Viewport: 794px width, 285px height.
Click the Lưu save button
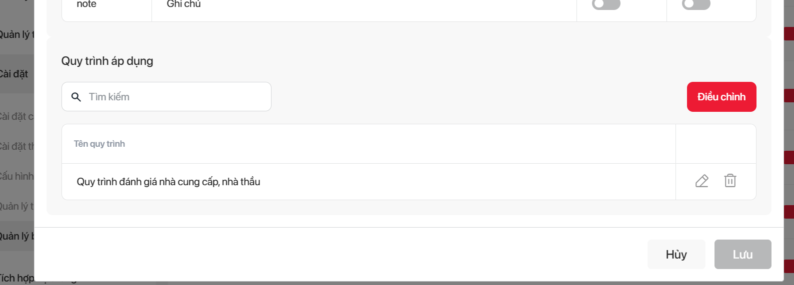(742, 255)
